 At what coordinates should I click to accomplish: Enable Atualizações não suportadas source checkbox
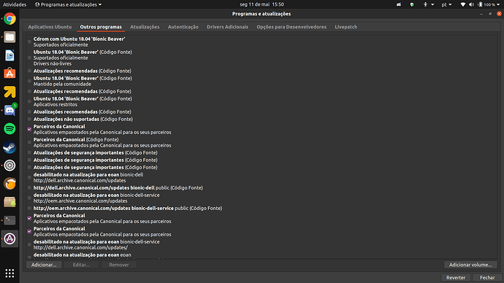click(29, 119)
